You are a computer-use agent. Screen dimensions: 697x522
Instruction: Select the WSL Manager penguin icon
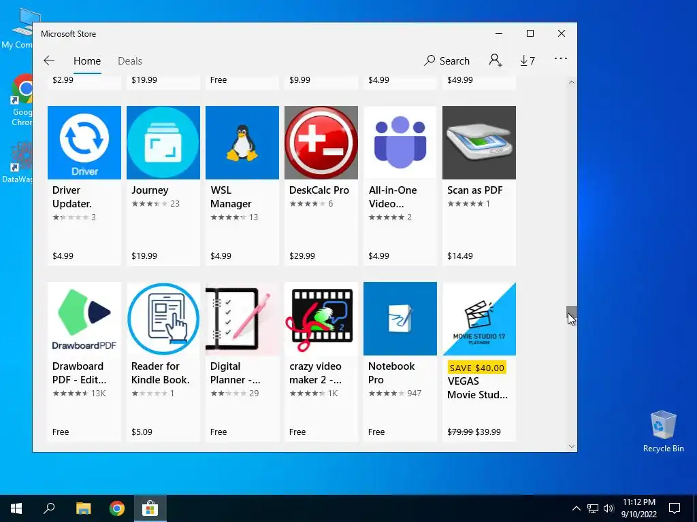242,143
